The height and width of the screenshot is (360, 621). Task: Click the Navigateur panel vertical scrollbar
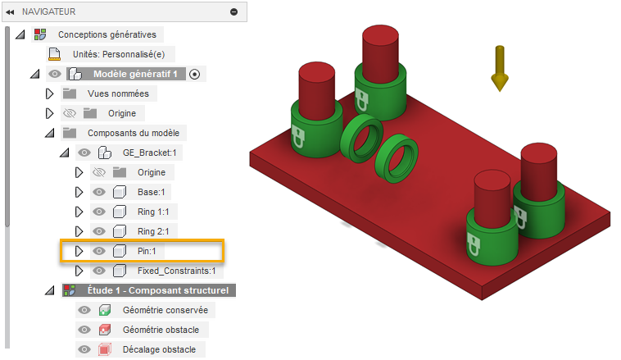[7, 127]
